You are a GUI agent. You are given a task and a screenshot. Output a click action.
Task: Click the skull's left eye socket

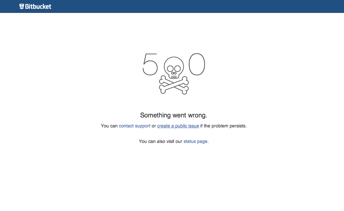170,69
